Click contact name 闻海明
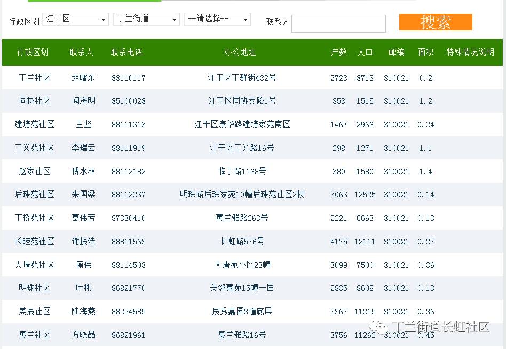This screenshot has width=506, height=349. tap(84, 101)
